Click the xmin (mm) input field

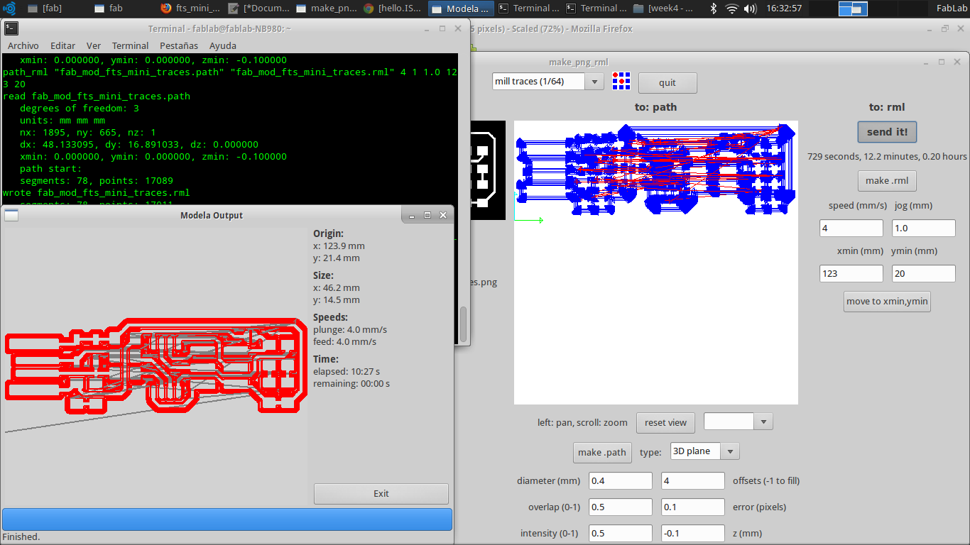tap(851, 273)
